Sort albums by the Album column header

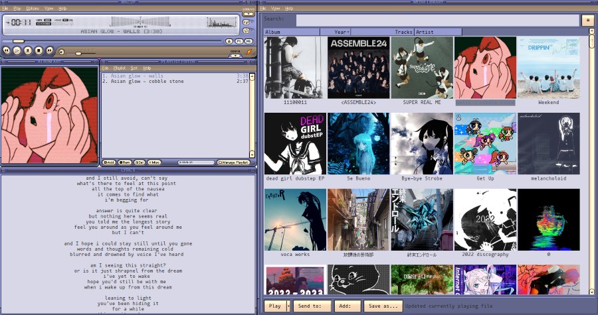coord(292,32)
